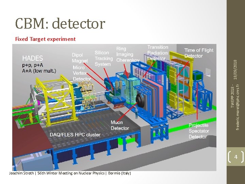Select the "Transition Radiation Detector" label
The image size is (245, 184).
(158, 53)
